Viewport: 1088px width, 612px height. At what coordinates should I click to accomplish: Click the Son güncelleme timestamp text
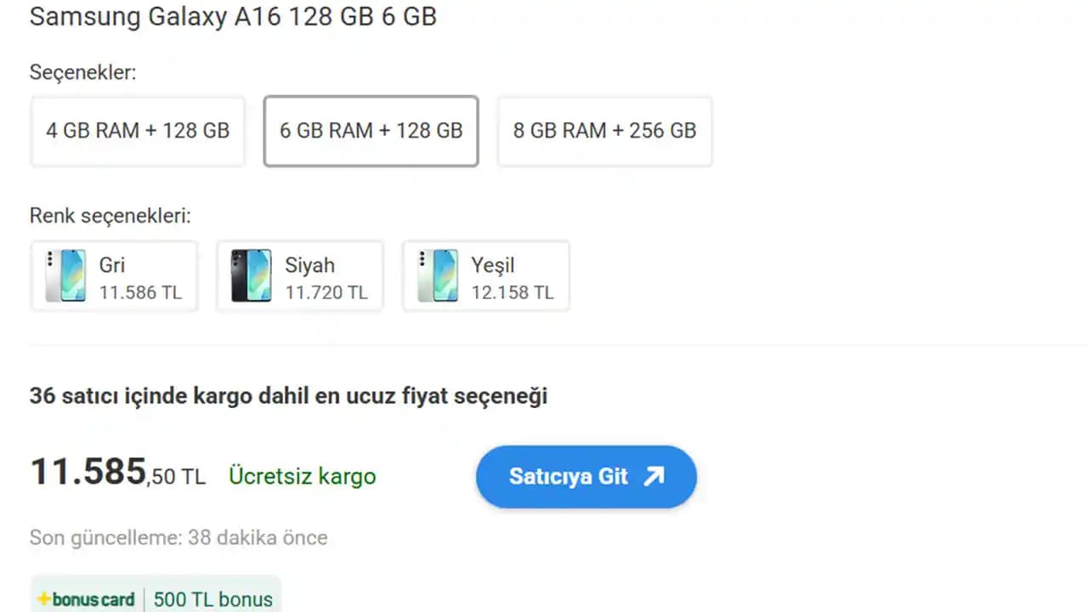tap(178, 537)
